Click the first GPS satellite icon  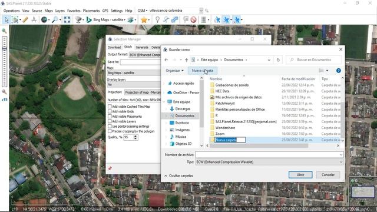[x=217, y=19]
